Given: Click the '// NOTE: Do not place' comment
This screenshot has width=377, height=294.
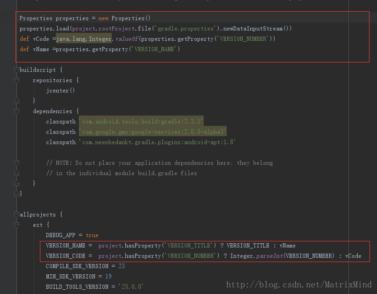Looking at the screenshot, I should pos(160,163).
